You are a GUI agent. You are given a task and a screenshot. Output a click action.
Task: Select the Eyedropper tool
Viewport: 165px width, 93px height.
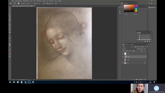[x=10, y=18]
